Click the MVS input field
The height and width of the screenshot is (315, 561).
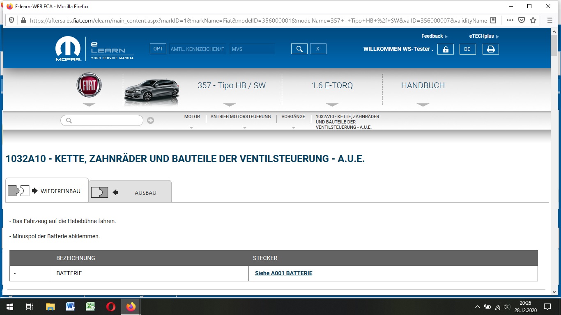point(252,49)
